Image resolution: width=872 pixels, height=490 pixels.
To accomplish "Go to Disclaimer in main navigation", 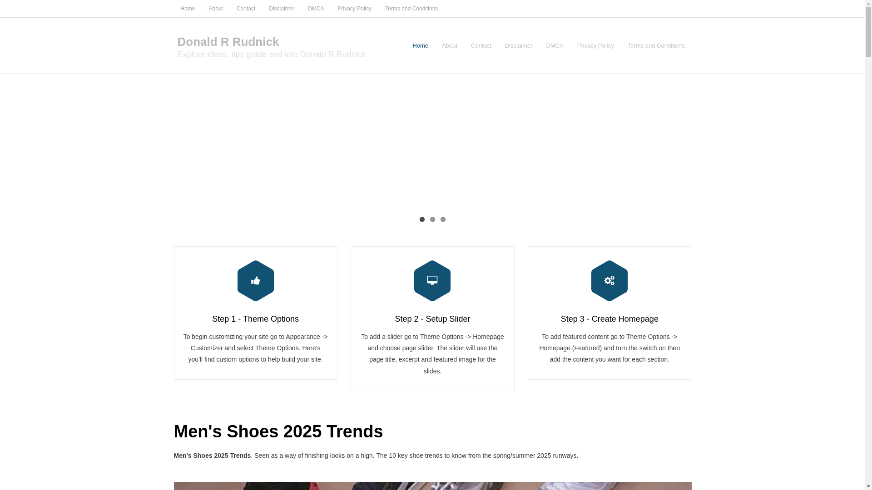I will [x=519, y=46].
